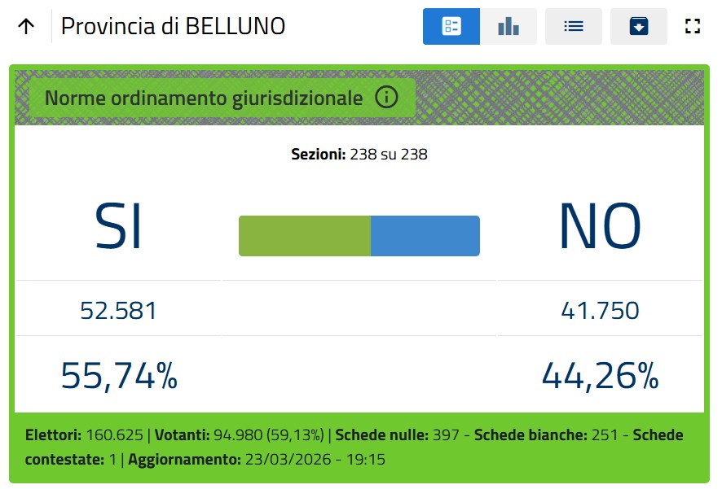
Task: Switch to the bar chart view icon
Action: (508, 26)
